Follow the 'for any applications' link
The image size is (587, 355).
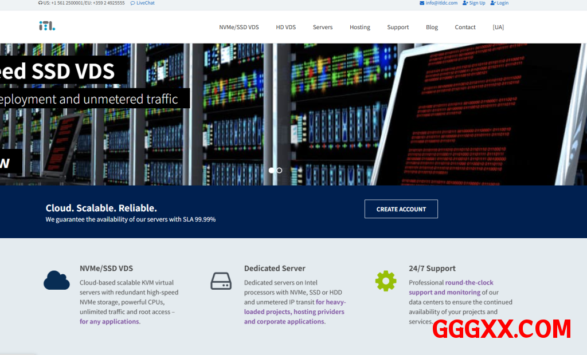(x=109, y=322)
